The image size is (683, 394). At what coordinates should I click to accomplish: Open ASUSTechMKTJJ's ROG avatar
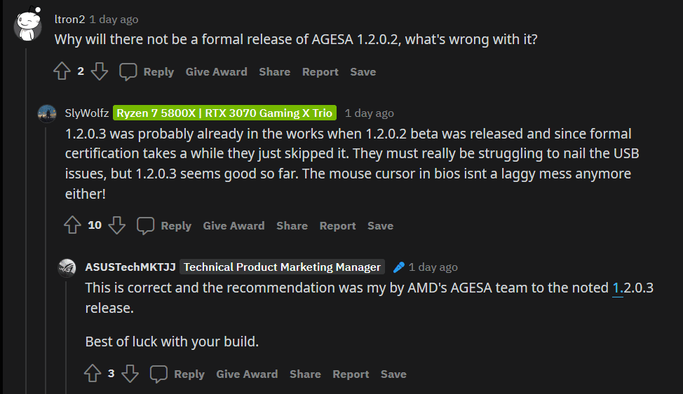pos(67,267)
